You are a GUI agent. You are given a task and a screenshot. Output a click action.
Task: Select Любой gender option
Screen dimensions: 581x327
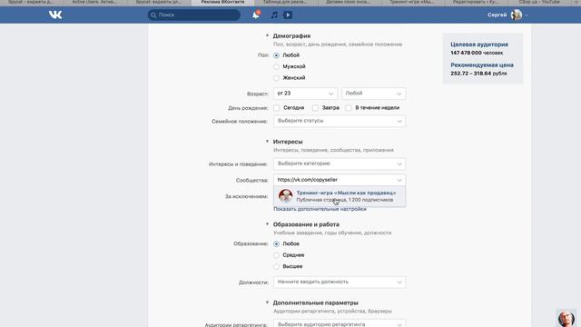pyautogui.click(x=276, y=55)
